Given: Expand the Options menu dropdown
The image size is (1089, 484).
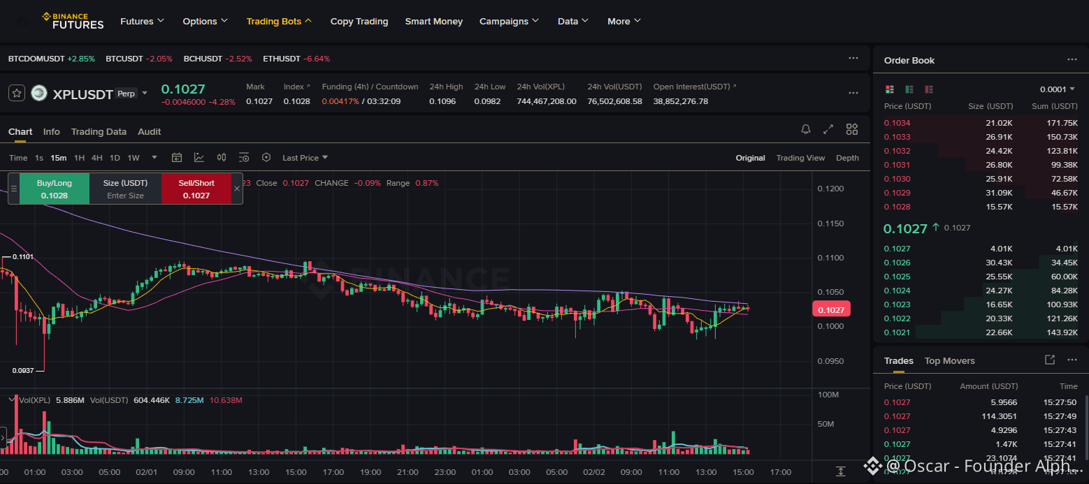Looking at the screenshot, I should point(205,21).
